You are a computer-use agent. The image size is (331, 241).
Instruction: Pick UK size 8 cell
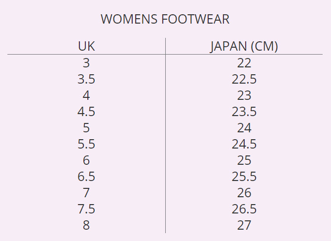coord(86,225)
